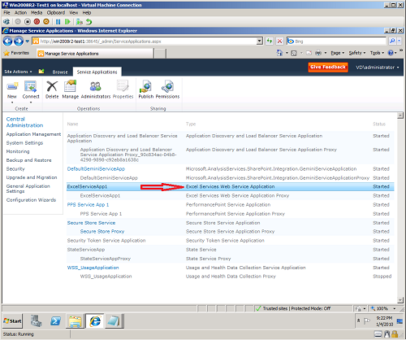Click the Give Feedback button
Screen dimensions: 406x340
(328, 67)
